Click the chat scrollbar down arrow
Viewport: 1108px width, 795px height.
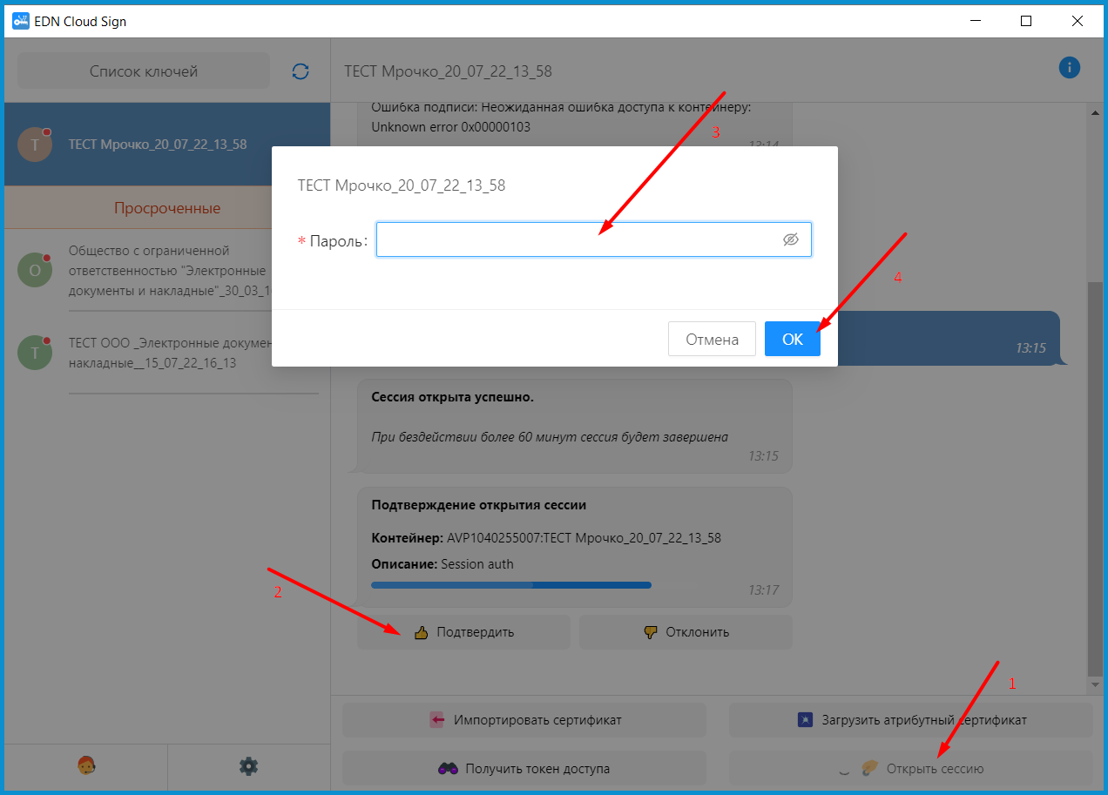(x=1096, y=685)
